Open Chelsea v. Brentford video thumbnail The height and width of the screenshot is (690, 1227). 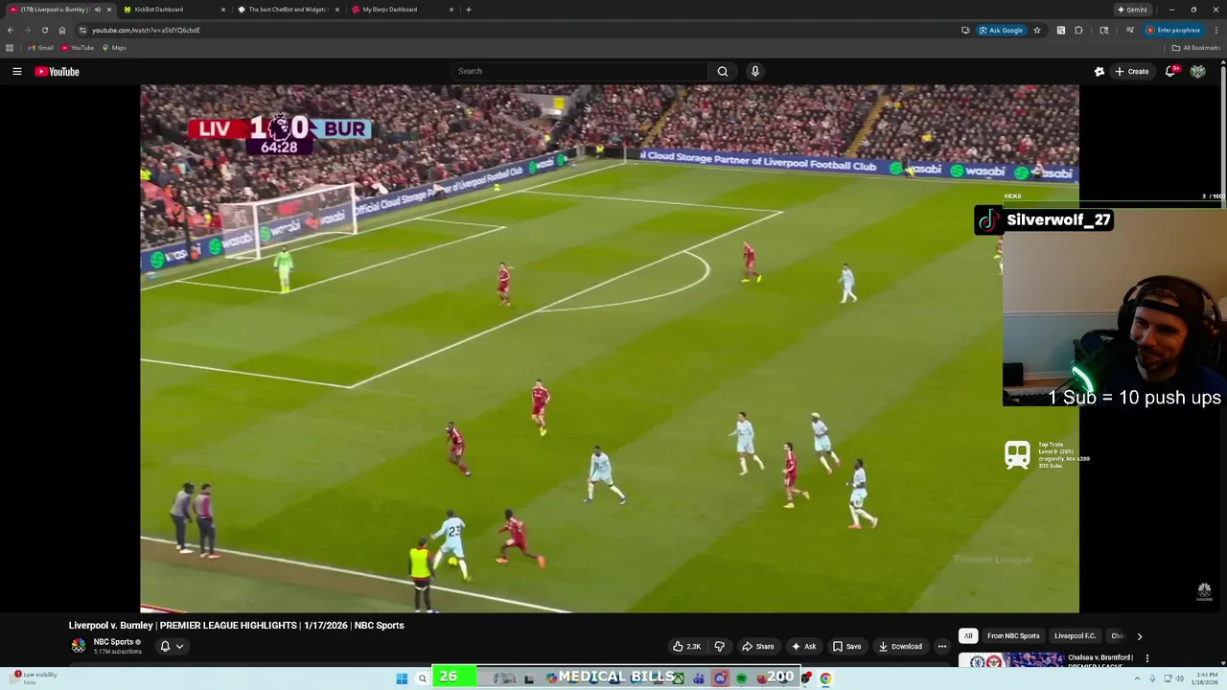click(x=1010, y=659)
